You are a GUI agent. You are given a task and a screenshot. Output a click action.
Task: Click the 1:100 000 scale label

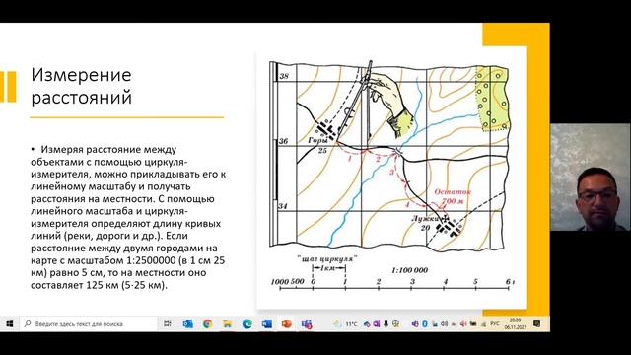410,270
